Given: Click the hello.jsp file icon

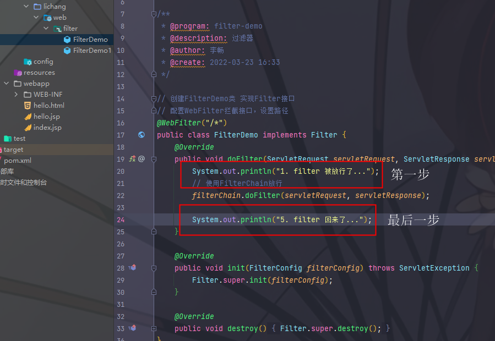Looking at the screenshot, I should [28, 117].
